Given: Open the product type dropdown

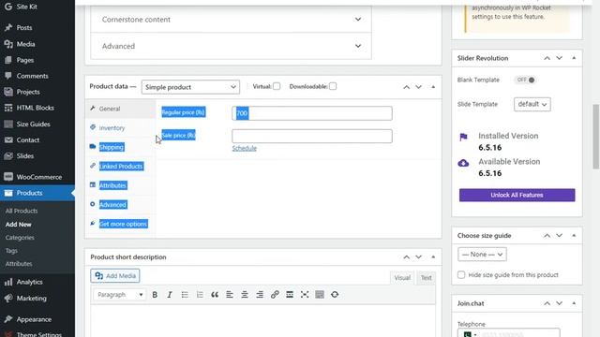Looking at the screenshot, I should [190, 87].
